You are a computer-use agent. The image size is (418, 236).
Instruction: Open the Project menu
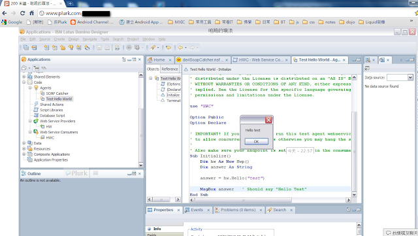point(133,39)
